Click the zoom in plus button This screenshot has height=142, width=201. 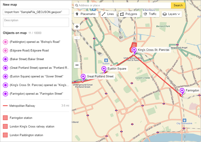point(77,27)
